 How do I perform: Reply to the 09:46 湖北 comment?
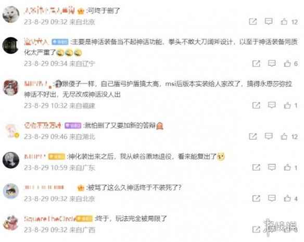pyautogui.click(x=269, y=136)
